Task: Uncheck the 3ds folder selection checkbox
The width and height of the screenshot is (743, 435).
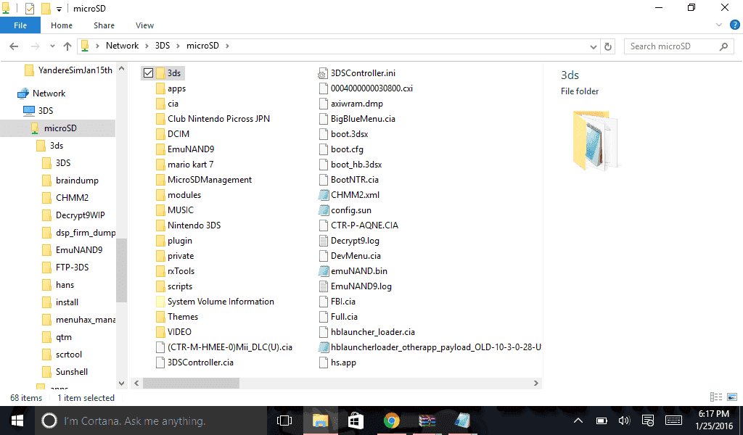Action: pyautogui.click(x=148, y=73)
